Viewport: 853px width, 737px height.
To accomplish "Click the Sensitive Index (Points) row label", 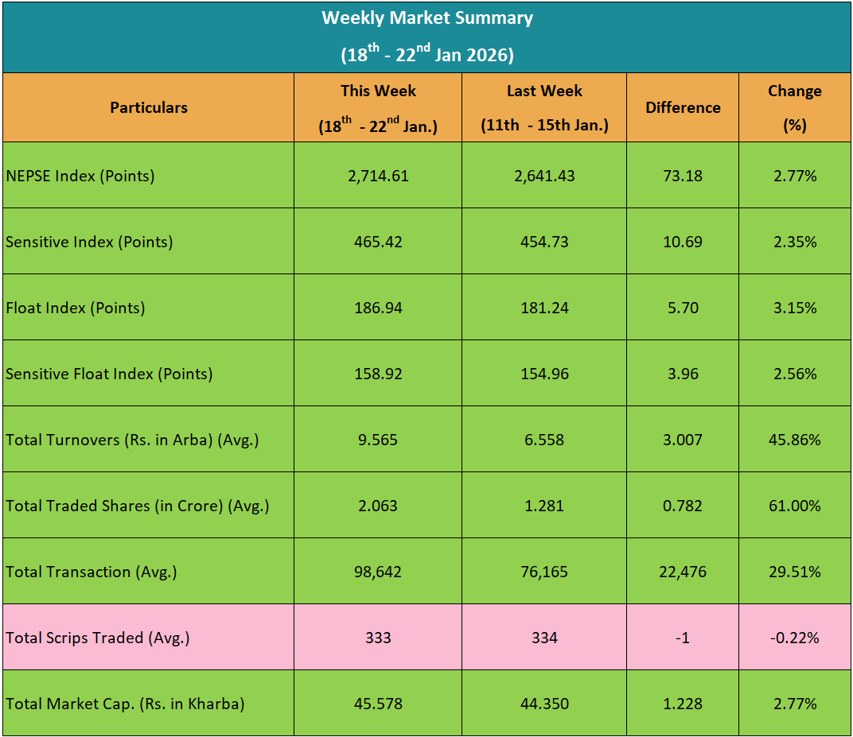I will point(89,242).
